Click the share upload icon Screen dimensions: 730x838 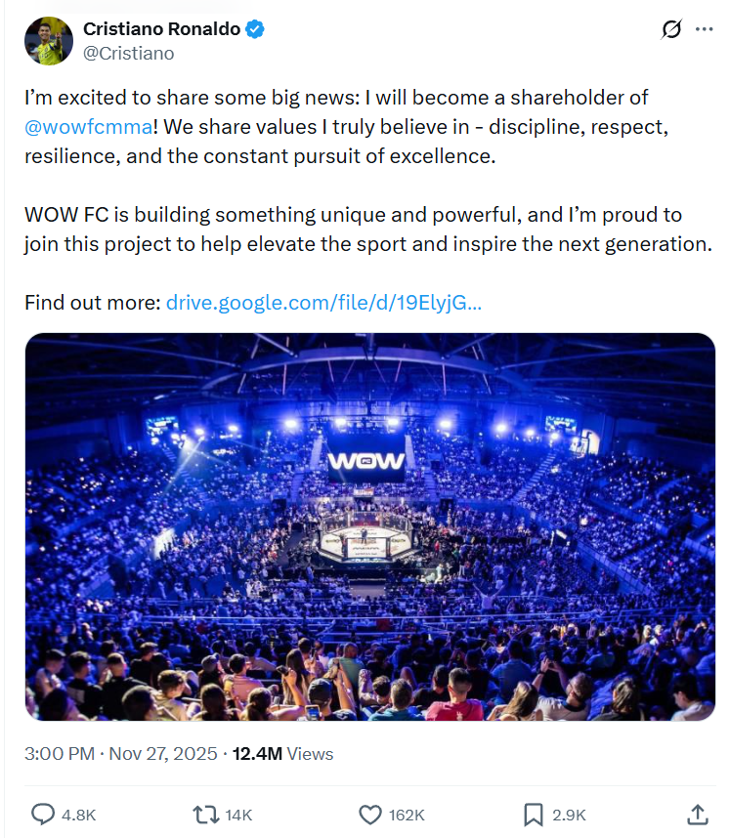pos(698,814)
